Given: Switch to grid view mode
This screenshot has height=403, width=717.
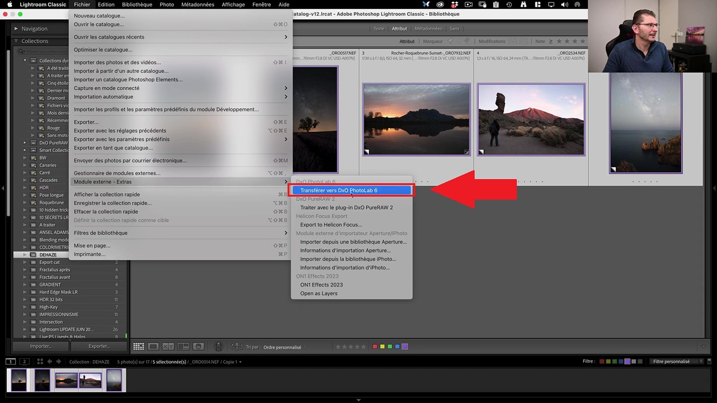Looking at the screenshot, I should coord(138,347).
